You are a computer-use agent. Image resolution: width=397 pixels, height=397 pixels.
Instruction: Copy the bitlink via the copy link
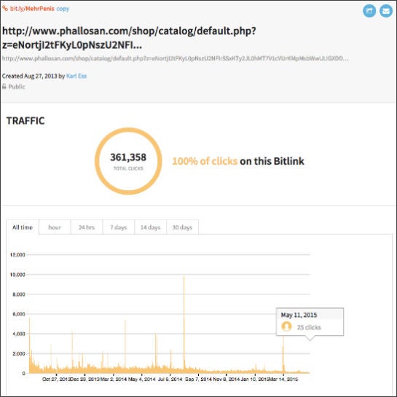coord(63,9)
